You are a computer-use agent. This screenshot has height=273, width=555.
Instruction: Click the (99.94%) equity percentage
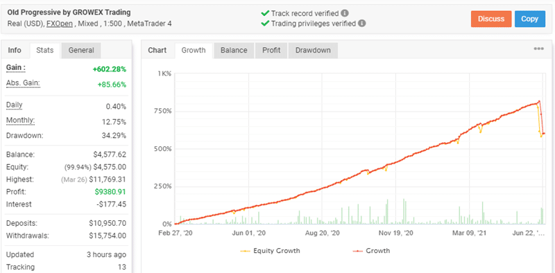(x=78, y=167)
